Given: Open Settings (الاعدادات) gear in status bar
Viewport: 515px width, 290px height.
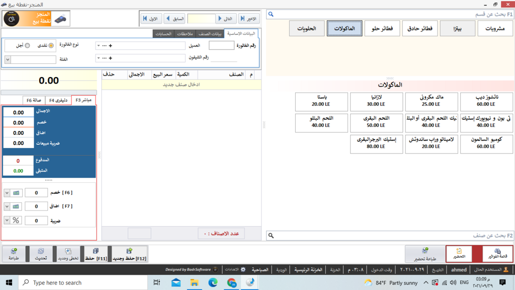Looking at the screenshot, I should 243,270.
